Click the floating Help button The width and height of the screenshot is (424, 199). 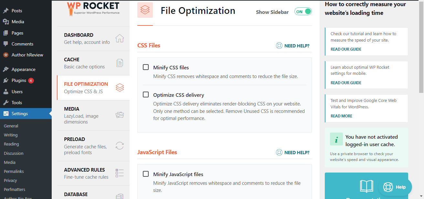pyautogui.click(x=395, y=187)
